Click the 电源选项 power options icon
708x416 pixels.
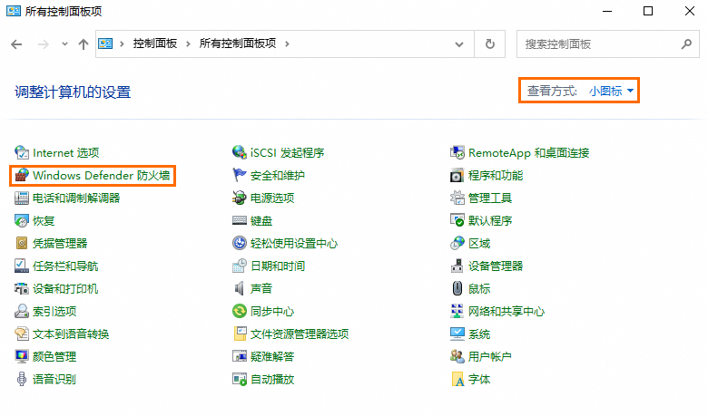240,198
